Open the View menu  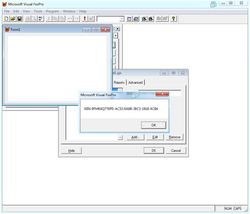pos(26,11)
